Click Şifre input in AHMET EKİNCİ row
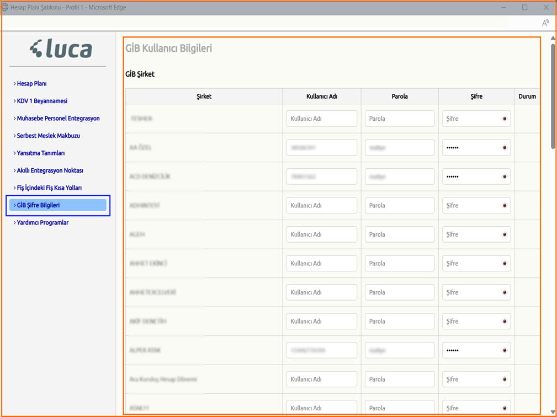Screen dimensions: 557x417 pos(476,263)
